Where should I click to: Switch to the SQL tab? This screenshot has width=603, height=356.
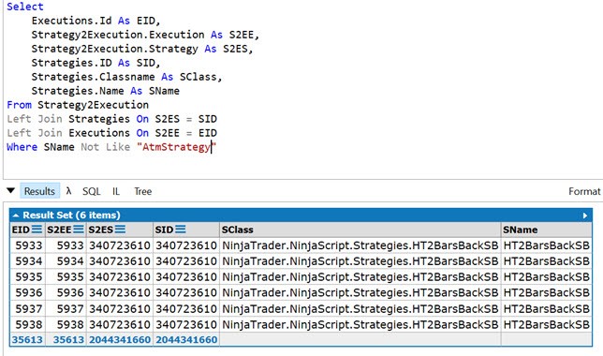pos(91,191)
